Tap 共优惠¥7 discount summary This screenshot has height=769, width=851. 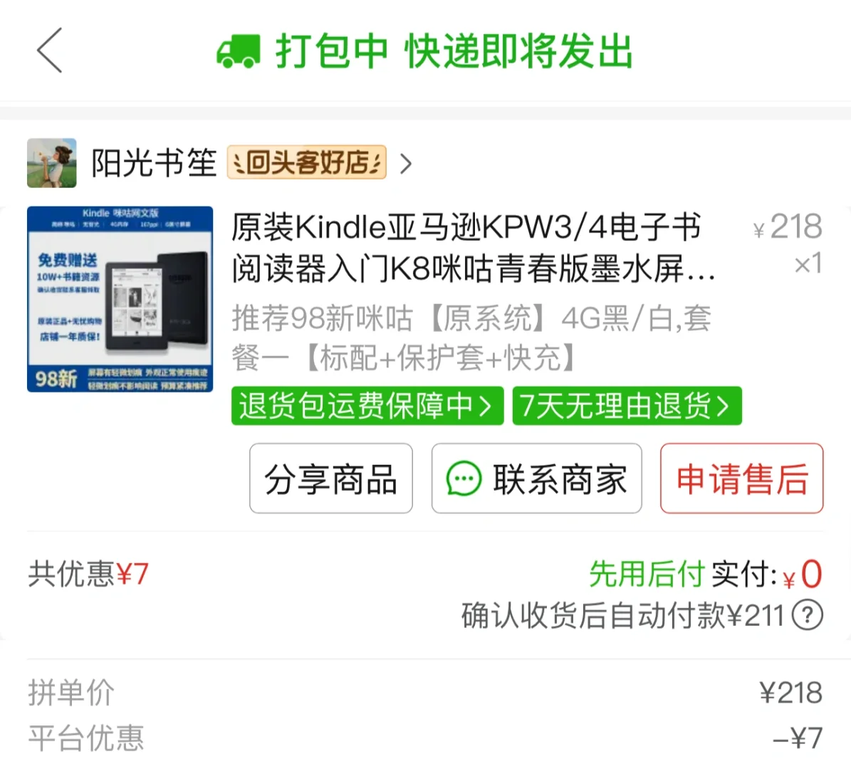pyautogui.click(x=88, y=574)
